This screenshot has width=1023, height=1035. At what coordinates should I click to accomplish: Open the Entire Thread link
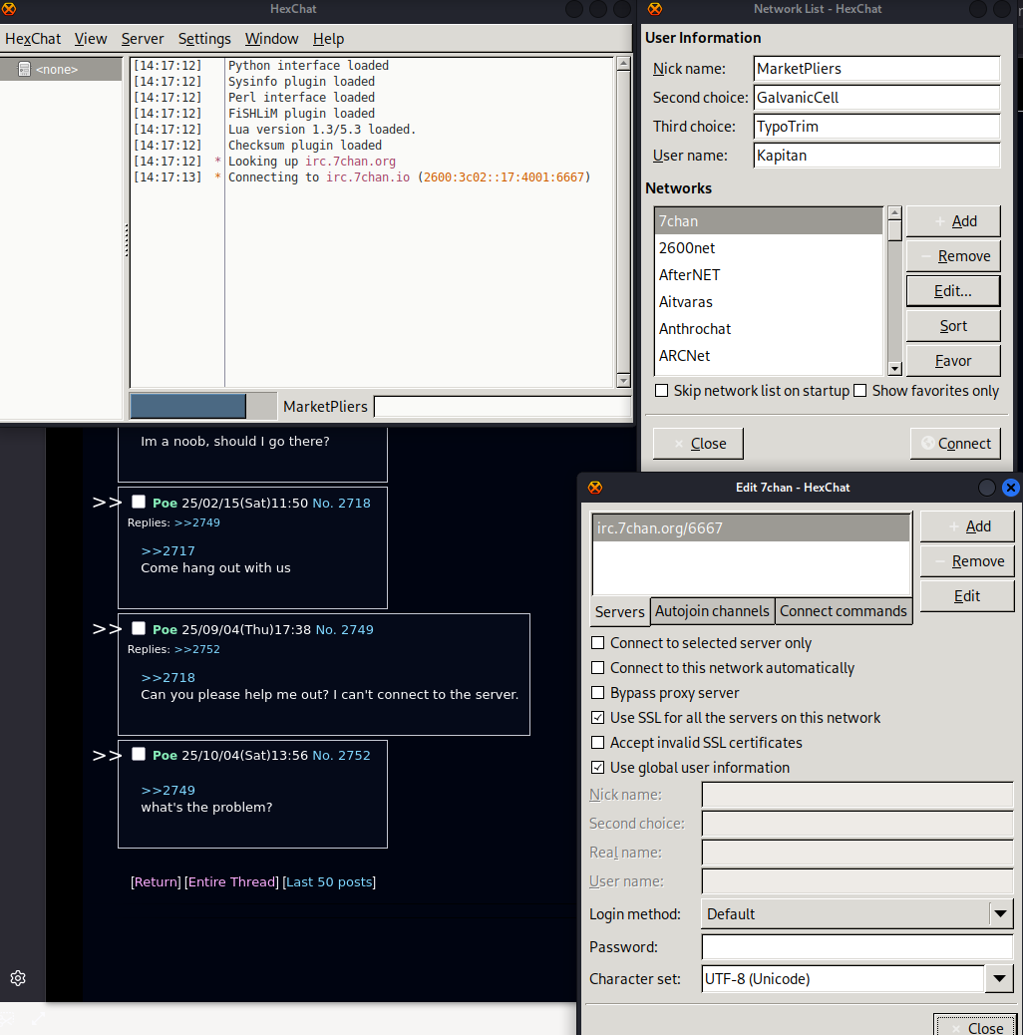(231, 882)
